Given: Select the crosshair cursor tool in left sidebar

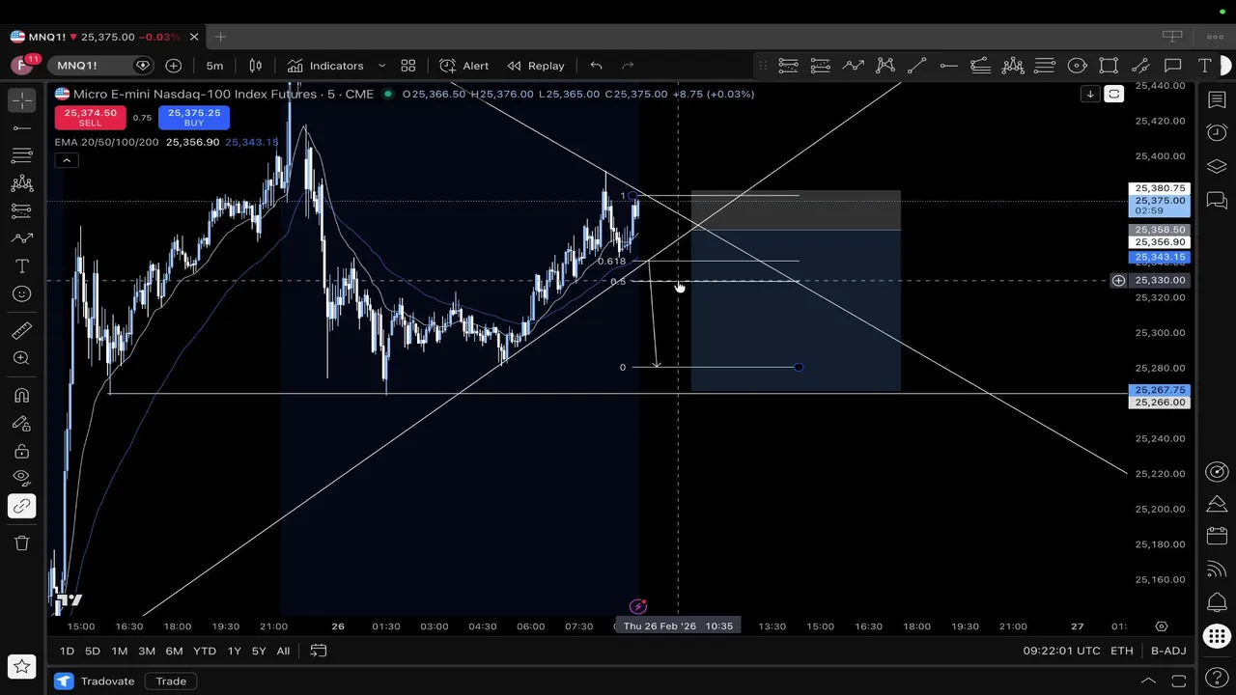Looking at the screenshot, I should click(x=21, y=100).
